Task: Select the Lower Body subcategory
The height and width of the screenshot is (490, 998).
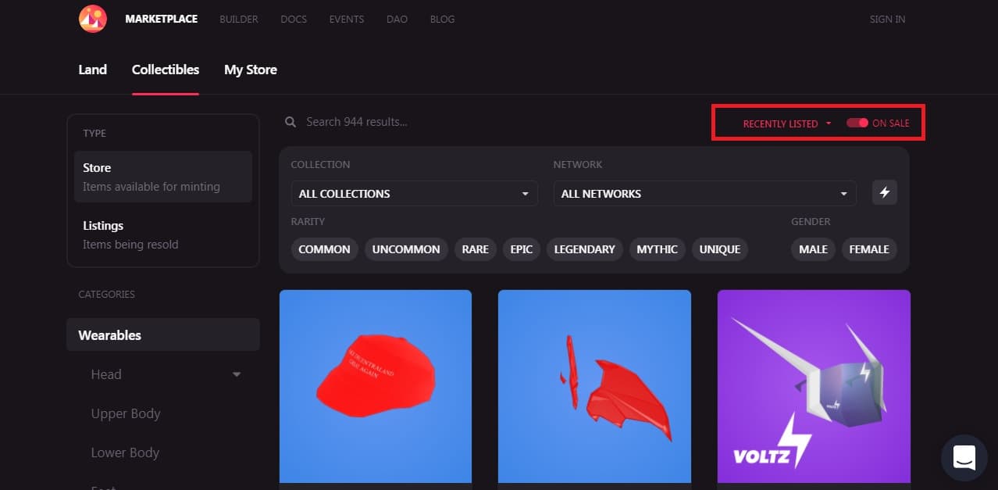Action: pos(125,452)
